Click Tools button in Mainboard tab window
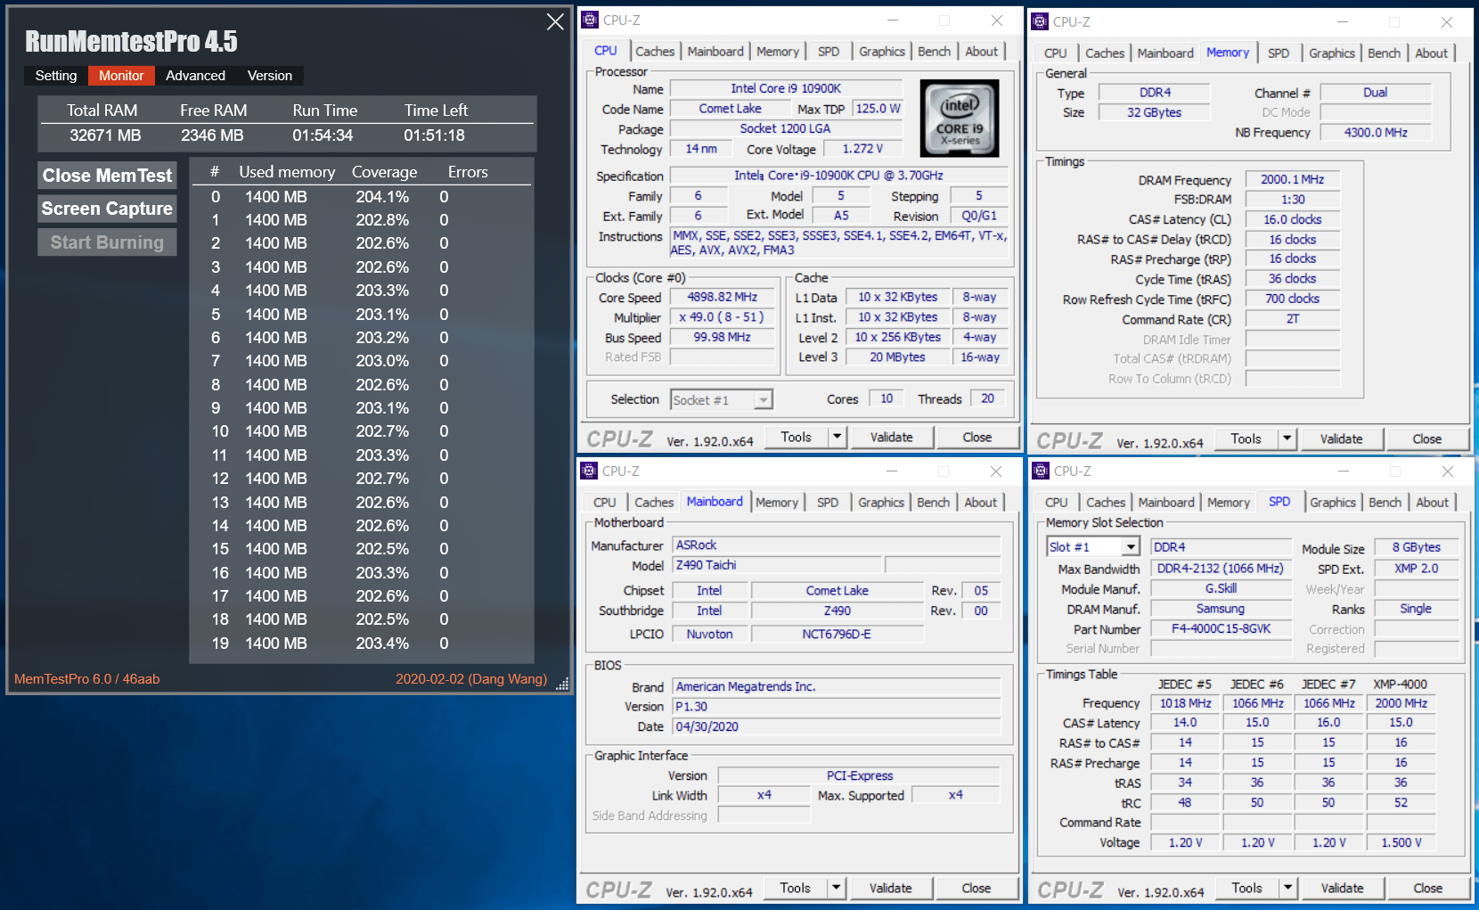1479x910 pixels. pos(795,888)
